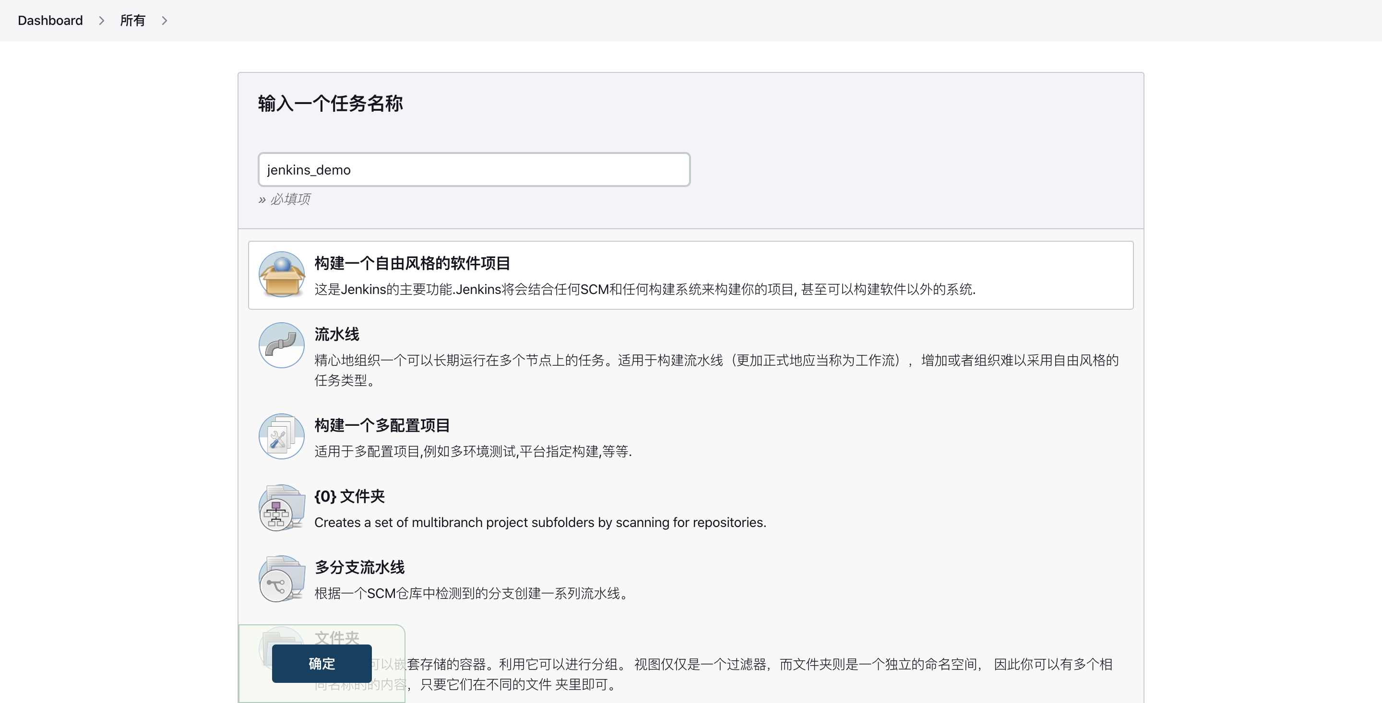1382x703 pixels.
Task: Click the 输入一个任务名称 heading
Action: (331, 104)
